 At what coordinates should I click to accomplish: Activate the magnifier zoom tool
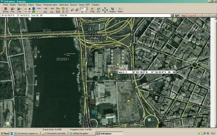72,10
